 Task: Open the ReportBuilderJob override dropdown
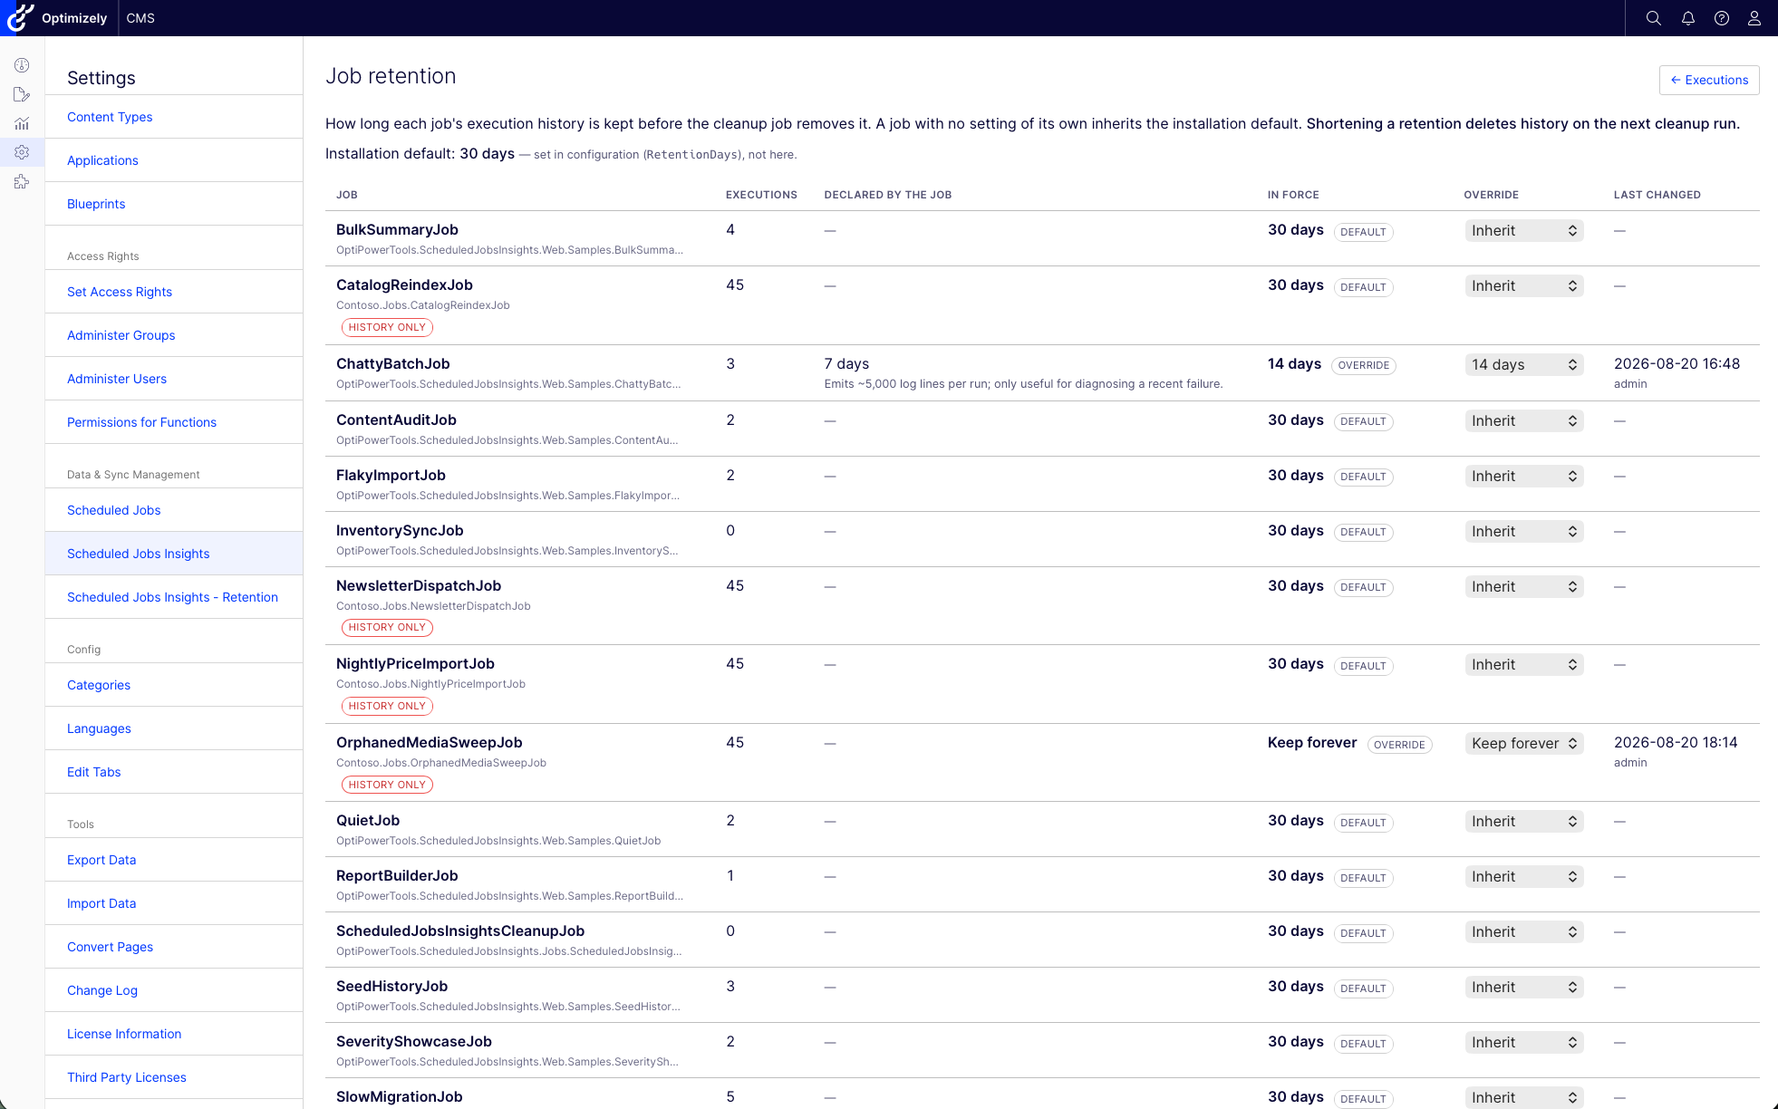(1524, 877)
